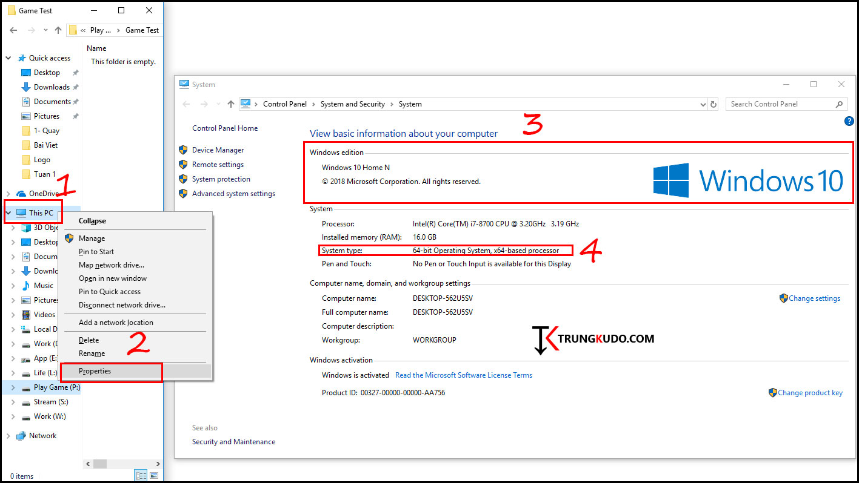This screenshot has height=483, width=859.
Task: Collapse the Quick access tree node
Action: (8, 58)
